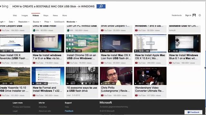Switch to the Maps tab

[46, 15]
